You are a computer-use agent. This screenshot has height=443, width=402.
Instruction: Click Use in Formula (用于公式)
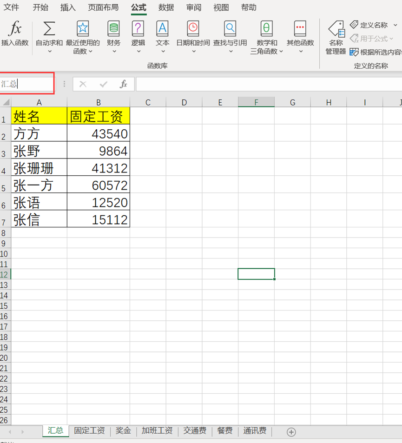(x=371, y=39)
